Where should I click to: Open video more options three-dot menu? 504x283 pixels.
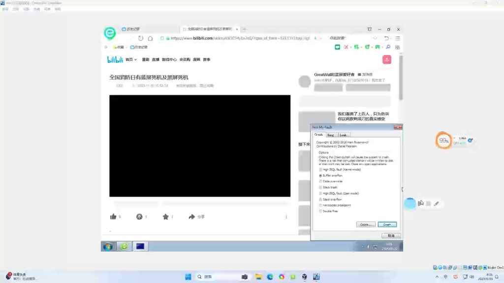[286, 217]
